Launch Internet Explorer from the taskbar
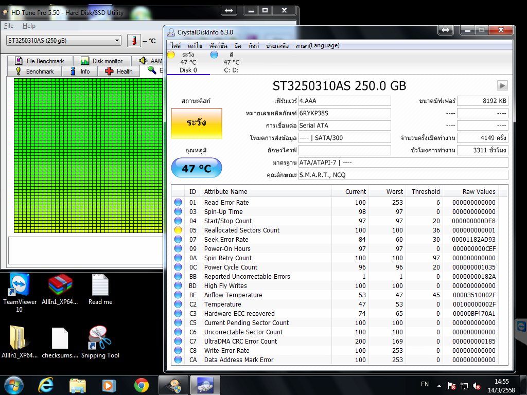Viewport: 527px width, 395px height. pyautogui.click(x=46, y=385)
